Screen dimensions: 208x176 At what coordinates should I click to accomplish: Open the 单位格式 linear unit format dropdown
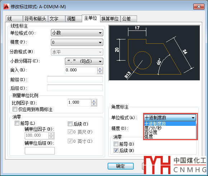point(77,33)
